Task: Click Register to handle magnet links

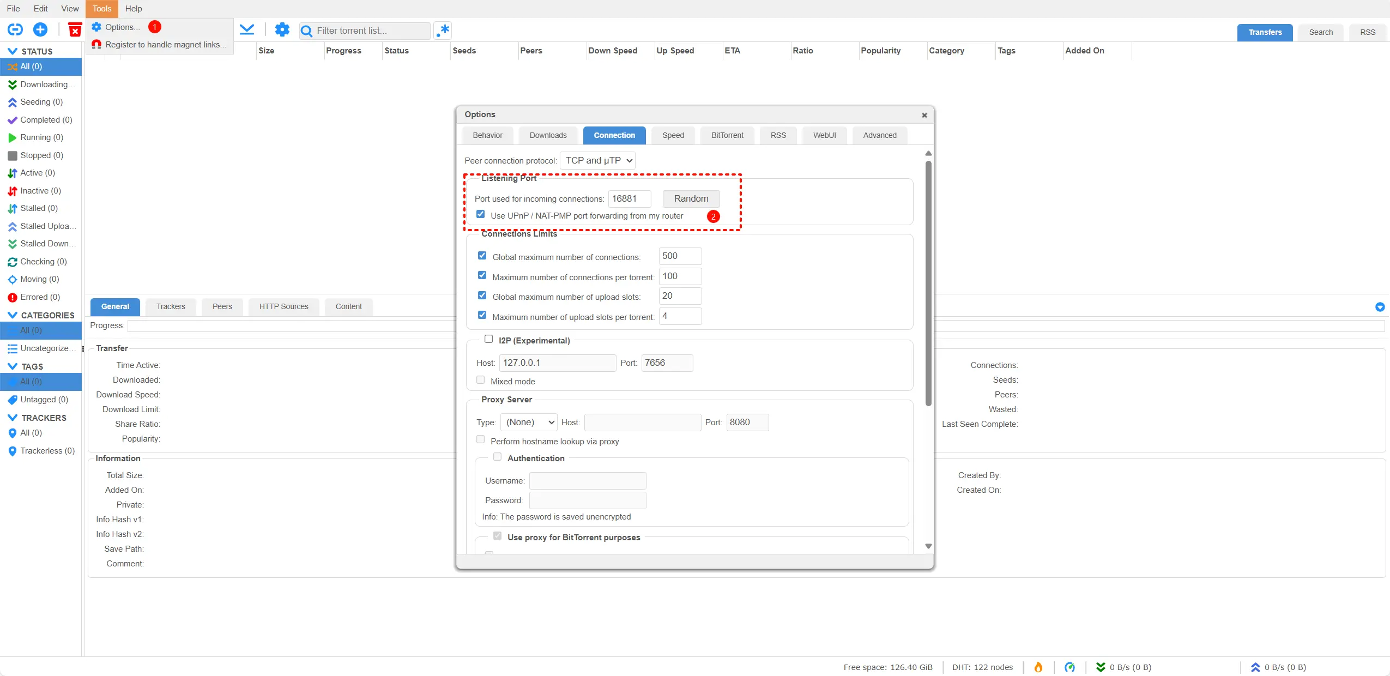Action: click(165, 45)
